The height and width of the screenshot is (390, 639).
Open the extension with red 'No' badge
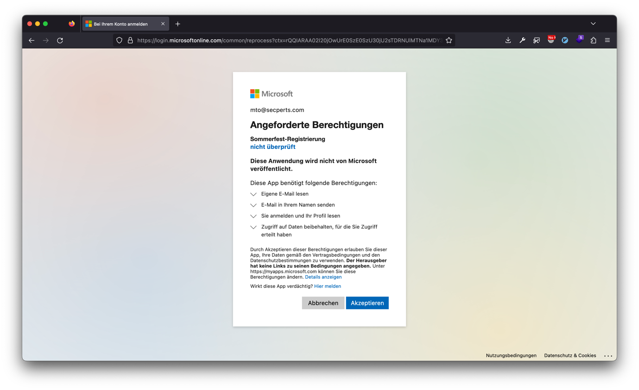point(551,40)
